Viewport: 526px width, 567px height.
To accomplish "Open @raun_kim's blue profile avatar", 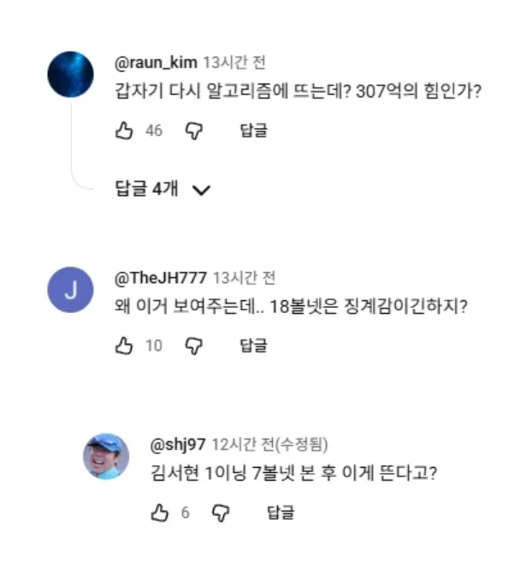I will point(70,74).
